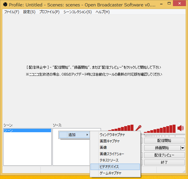Viewport: 188px width, 179px height.
Task: Select 画像 in the add source menu
Action: click(x=115, y=147)
